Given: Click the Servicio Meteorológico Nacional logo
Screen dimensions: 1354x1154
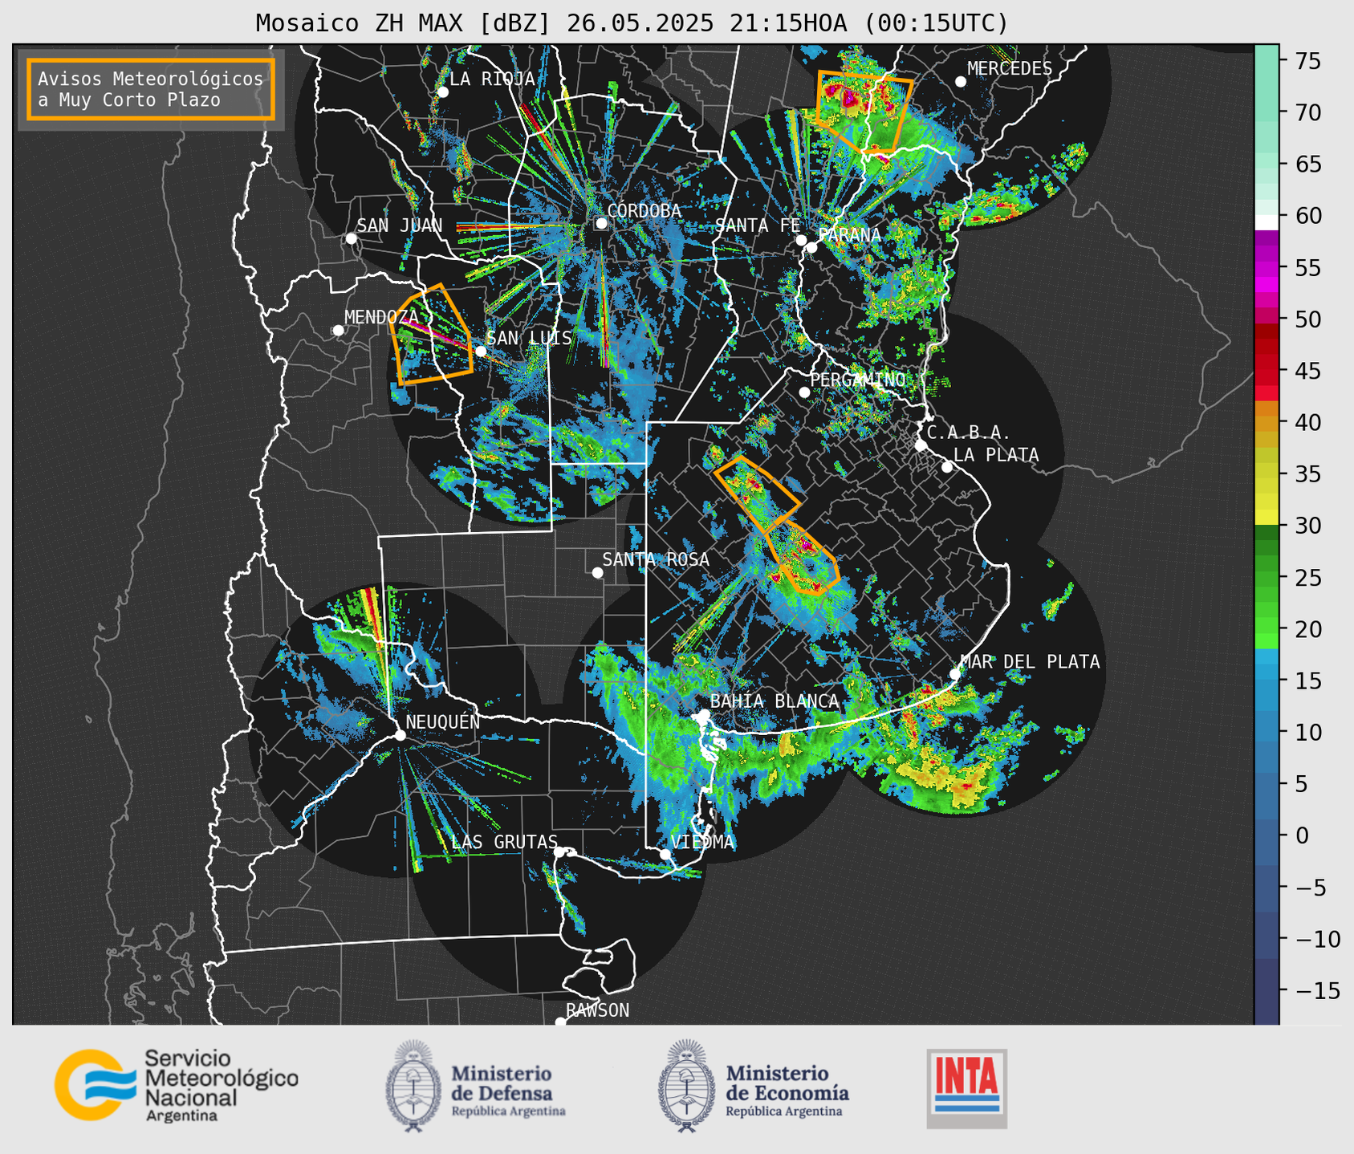Looking at the screenshot, I should (177, 1085).
